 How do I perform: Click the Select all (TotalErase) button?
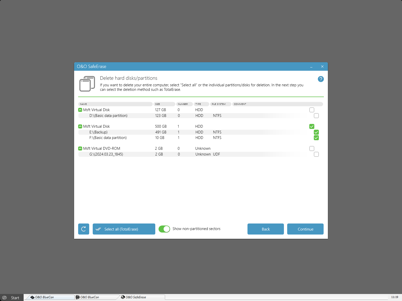[x=124, y=229]
